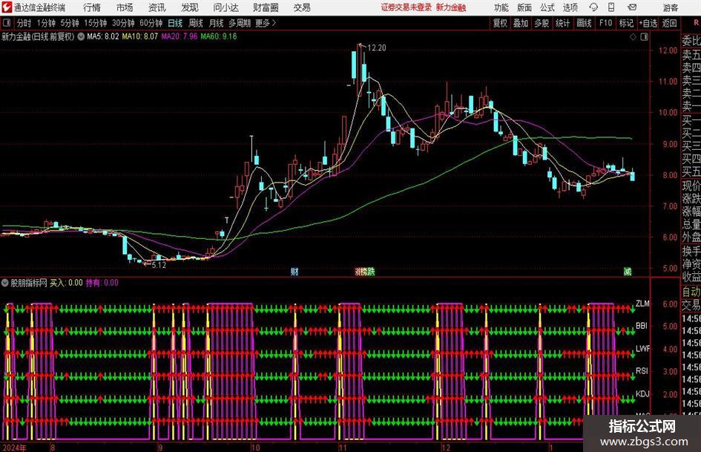
Task: Click the 委比 label in side panel
Action: (691, 41)
